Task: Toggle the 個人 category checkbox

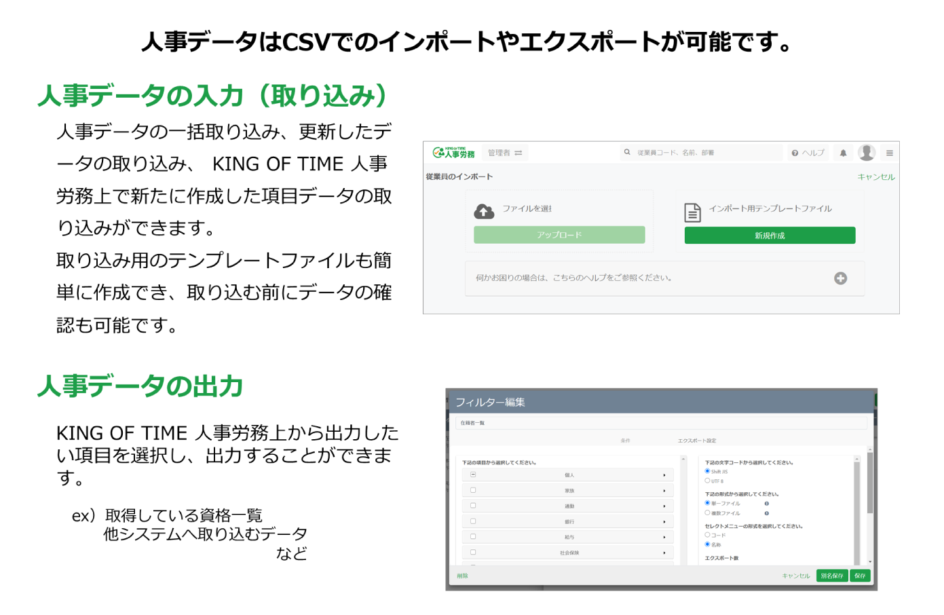Action: [473, 474]
